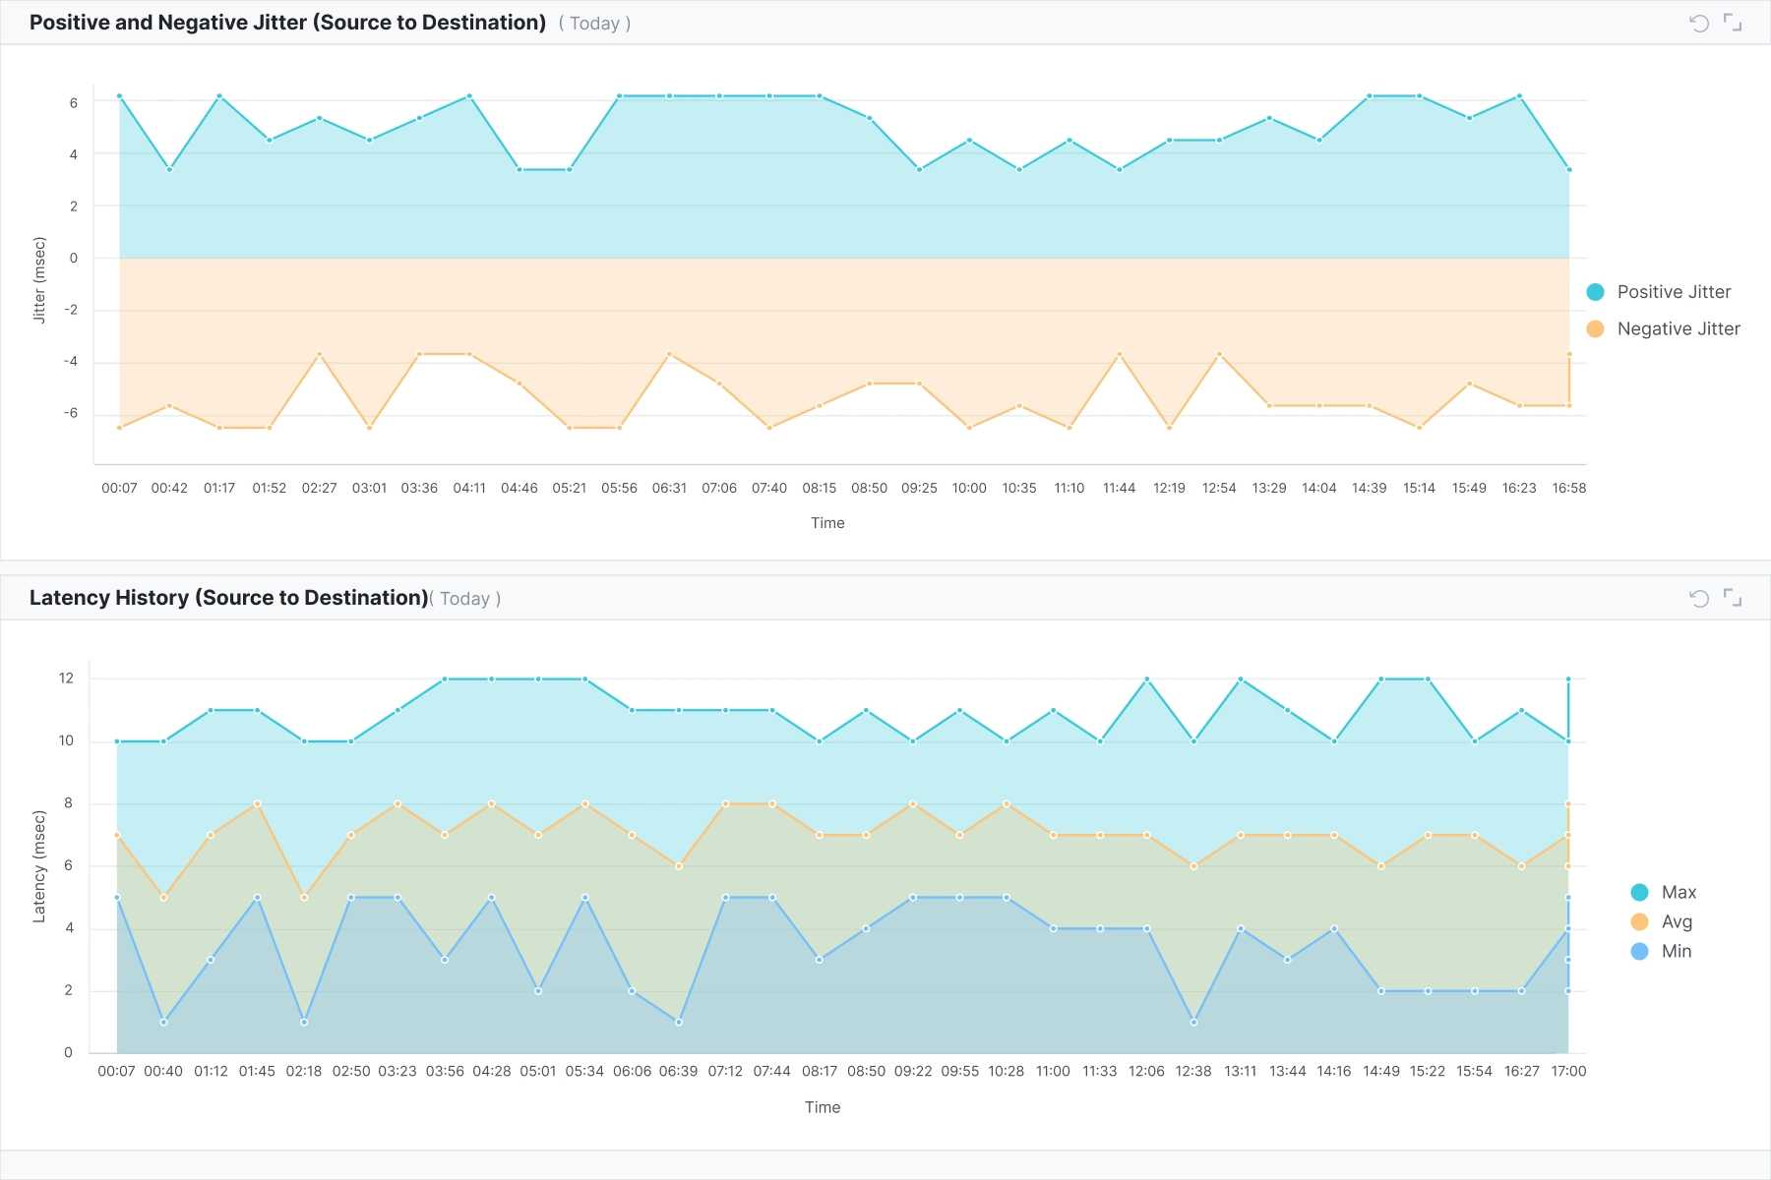This screenshot has width=1771, height=1180.
Task: Select the 02:27 negative jitter data point
Action: (320, 354)
